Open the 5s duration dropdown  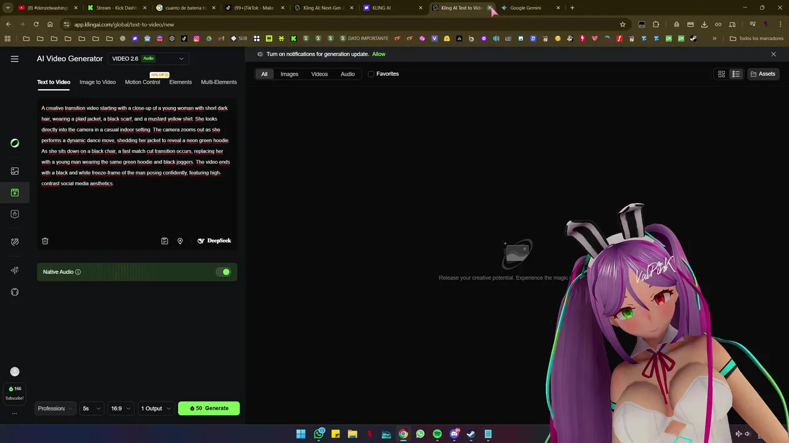92,409
